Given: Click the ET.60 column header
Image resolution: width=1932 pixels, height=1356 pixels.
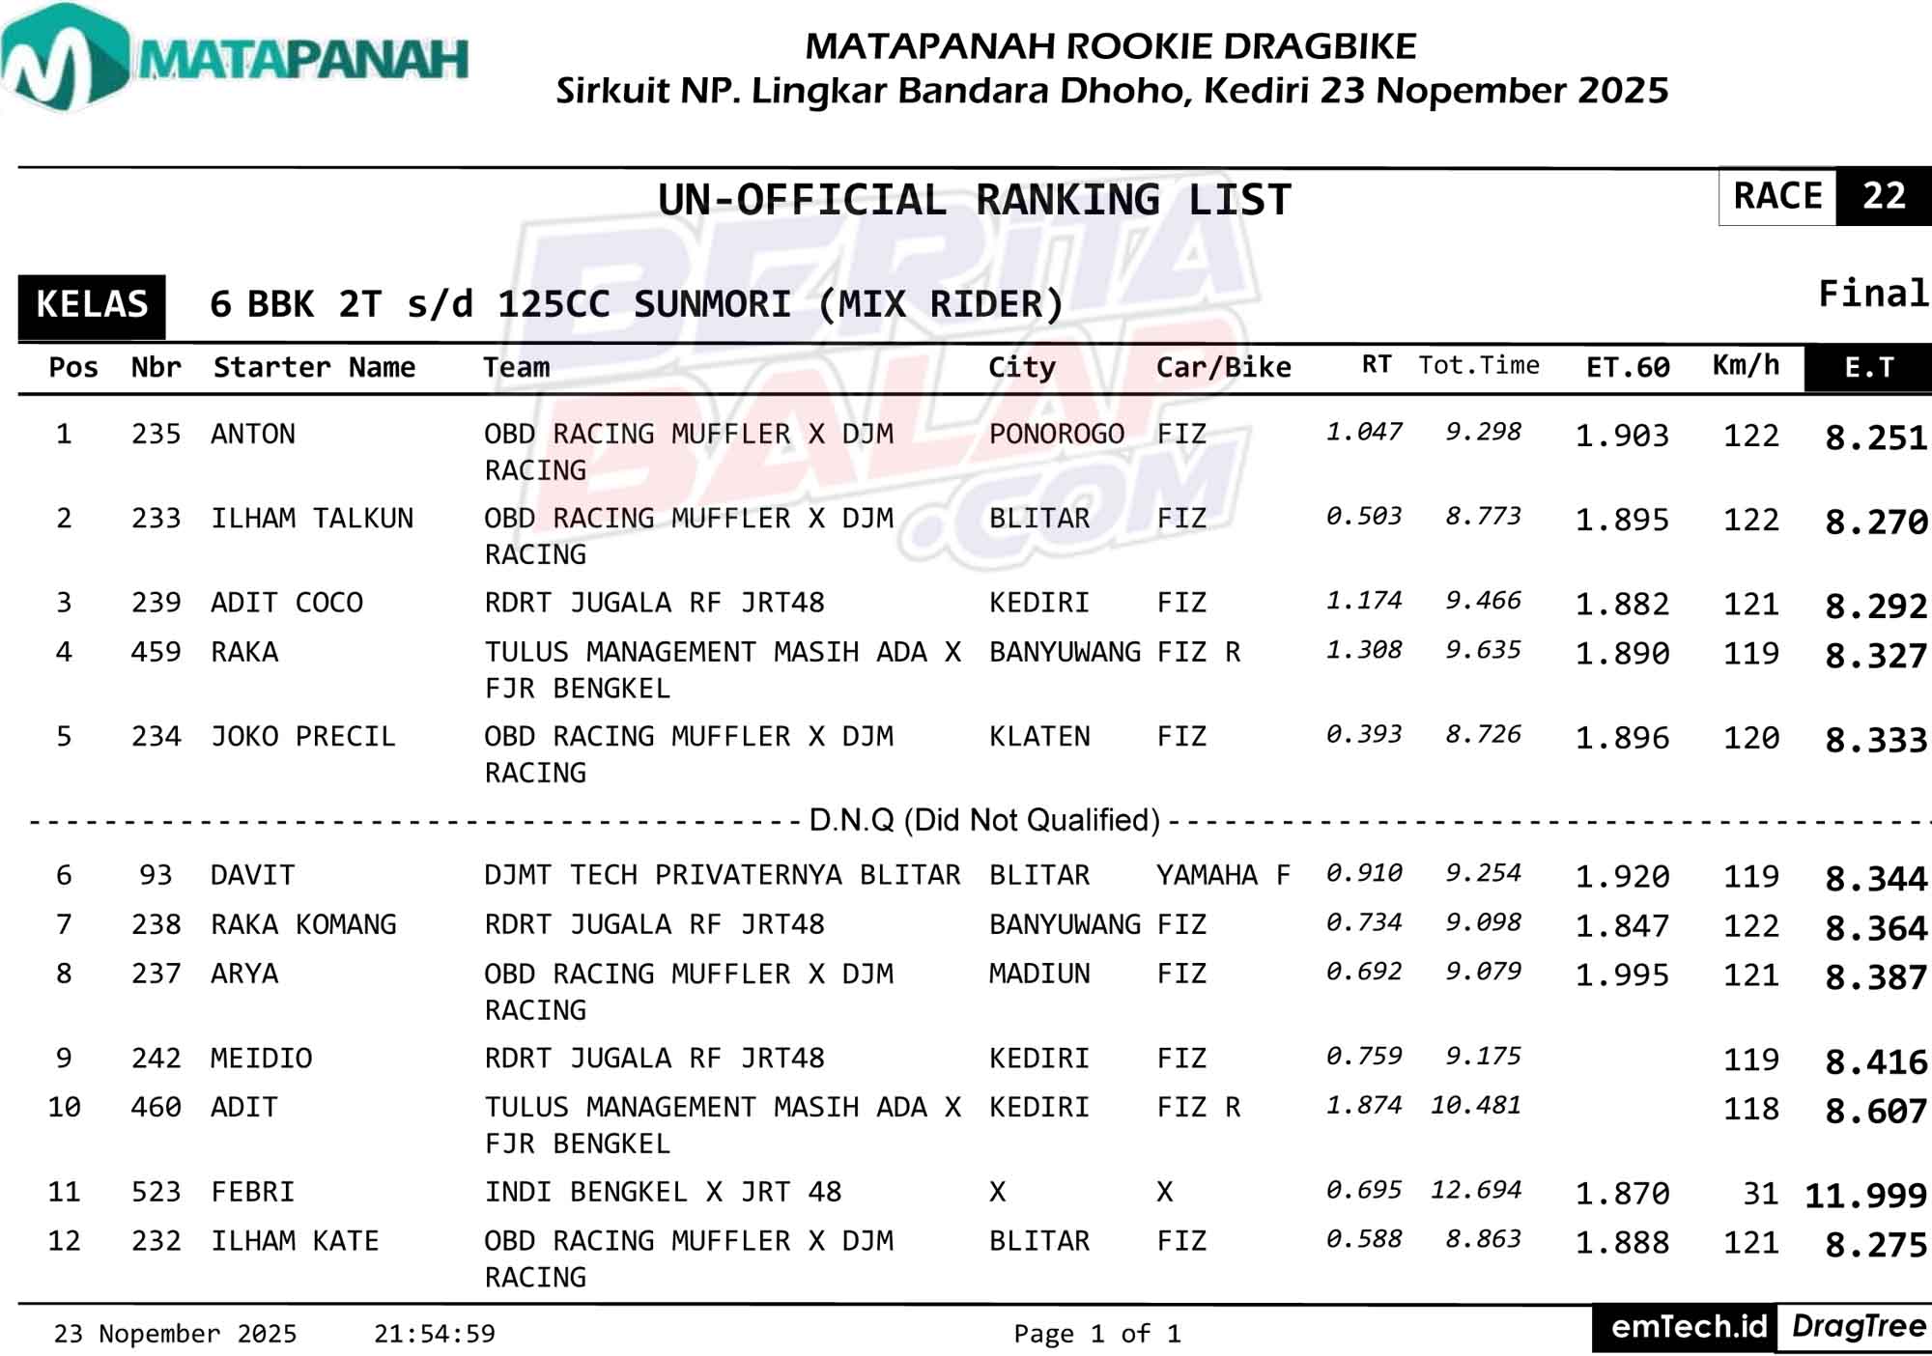Looking at the screenshot, I should click(1628, 368).
